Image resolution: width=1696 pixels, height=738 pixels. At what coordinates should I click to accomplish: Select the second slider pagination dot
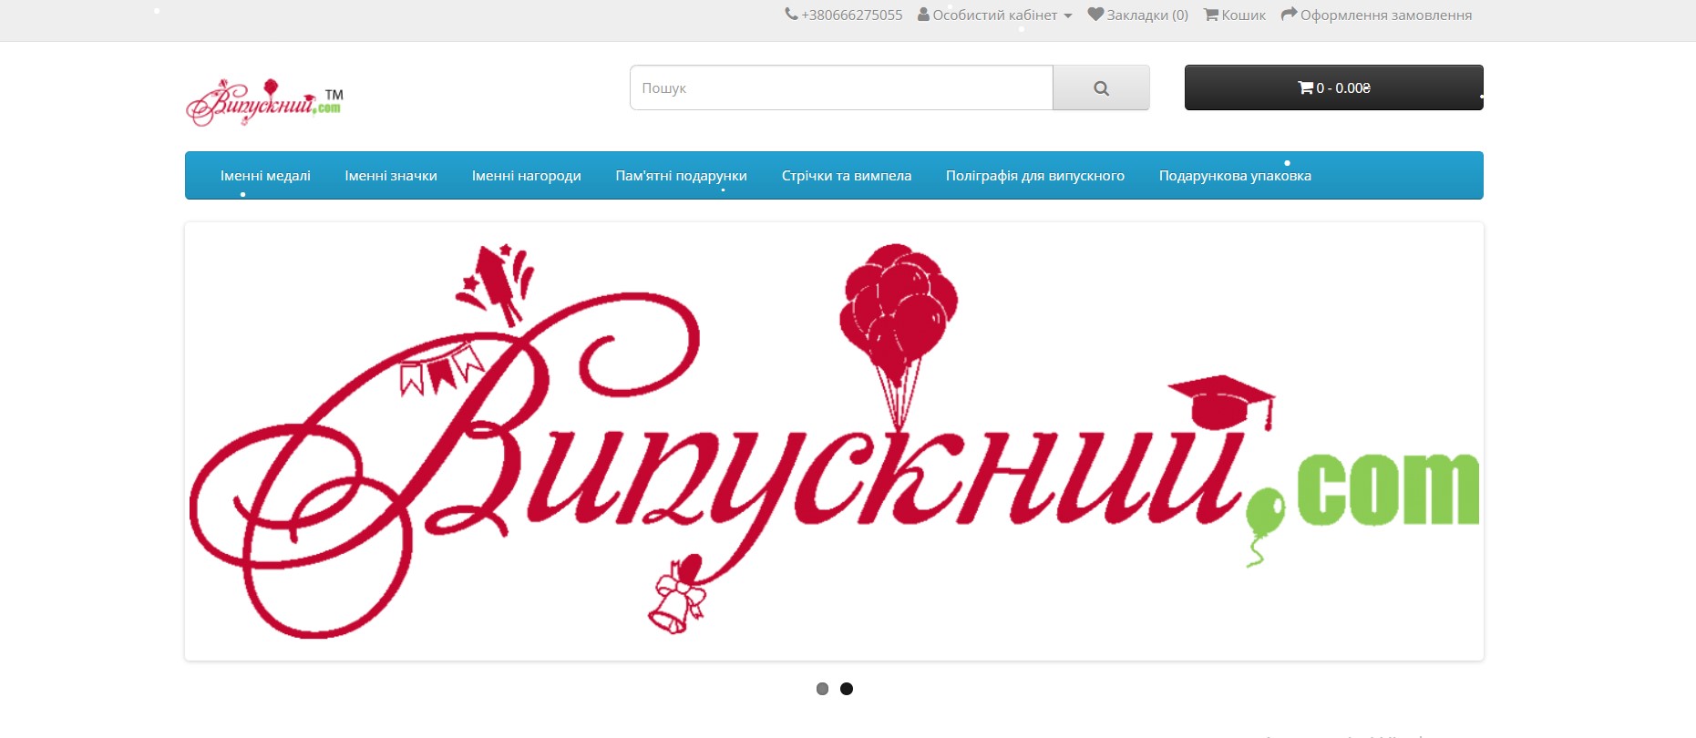847,689
